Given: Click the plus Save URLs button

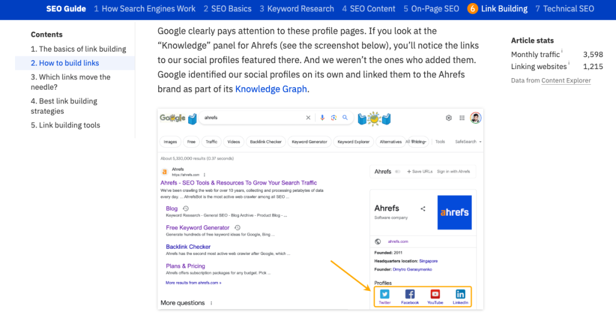Looking at the screenshot, I should point(420,171).
